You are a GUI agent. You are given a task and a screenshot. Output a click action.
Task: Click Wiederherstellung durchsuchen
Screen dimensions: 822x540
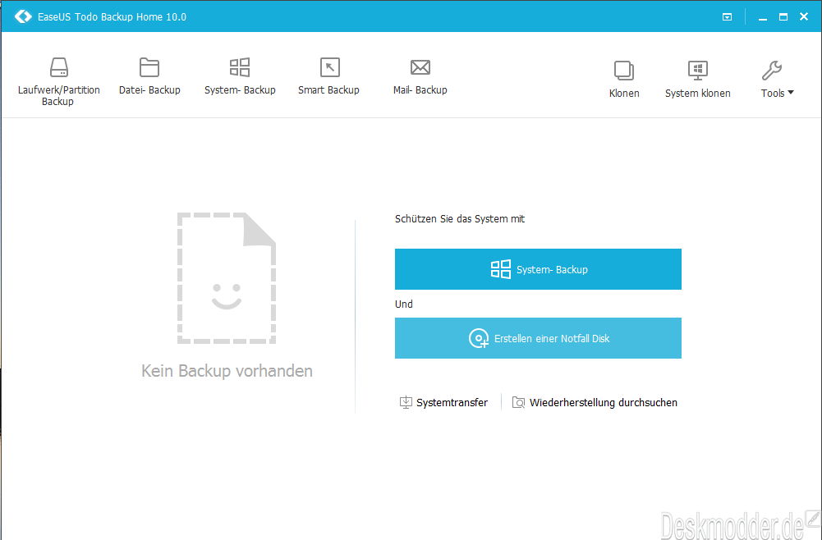tap(595, 402)
